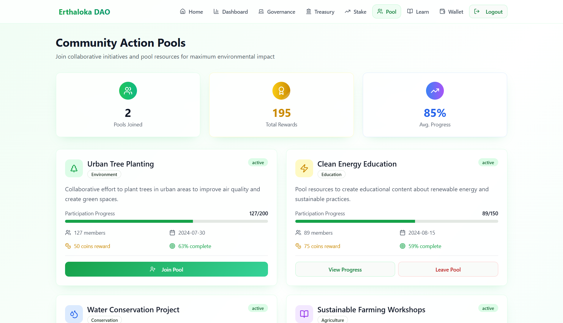Image resolution: width=563 pixels, height=323 pixels.
Task: Navigate to Treasury
Action: pyautogui.click(x=320, y=12)
